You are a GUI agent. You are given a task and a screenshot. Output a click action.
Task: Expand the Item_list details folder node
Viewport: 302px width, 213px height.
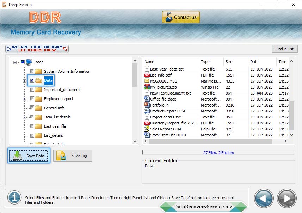tap(24, 117)
